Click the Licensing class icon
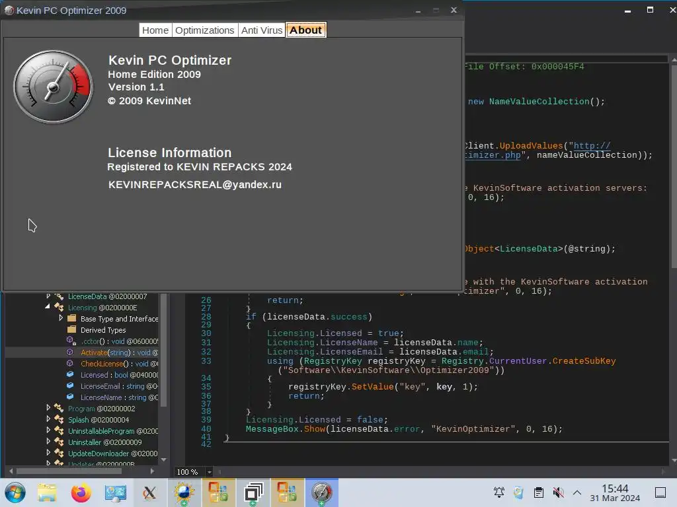The height and width of the screenshot is (507, 677). click(x=59, y=308)
